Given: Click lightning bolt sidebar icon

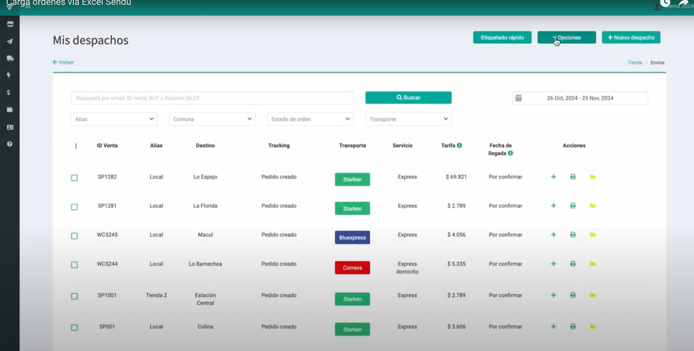Looking at the screenshot, I should click(9, 75).
